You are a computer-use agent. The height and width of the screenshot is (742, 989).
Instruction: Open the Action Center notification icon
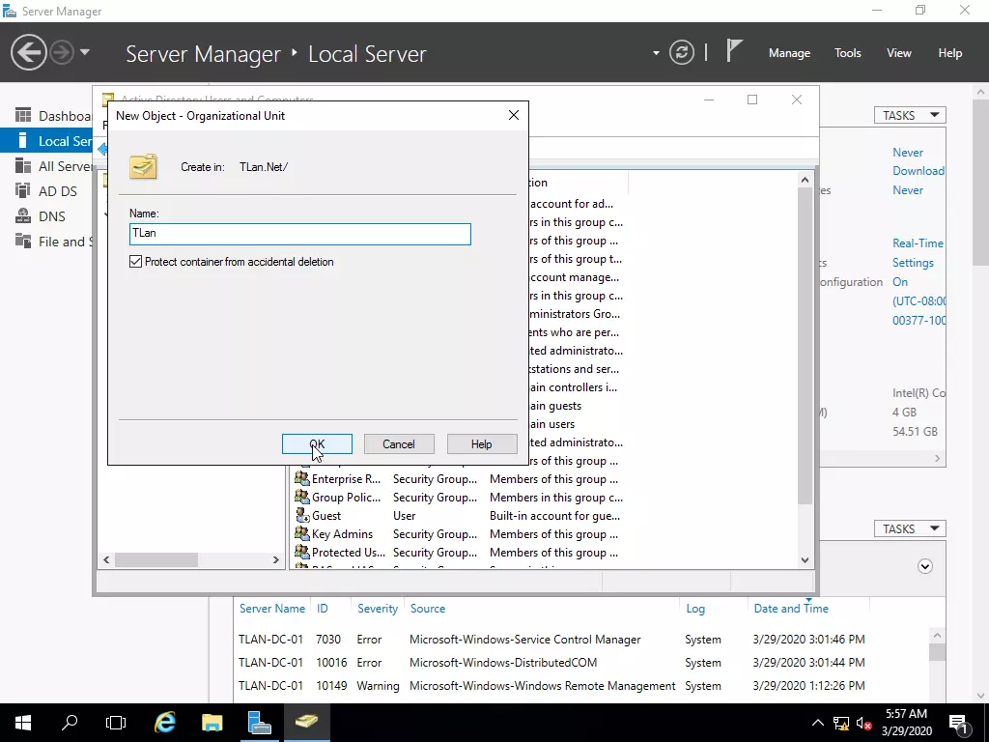click(x=959, y=723)
